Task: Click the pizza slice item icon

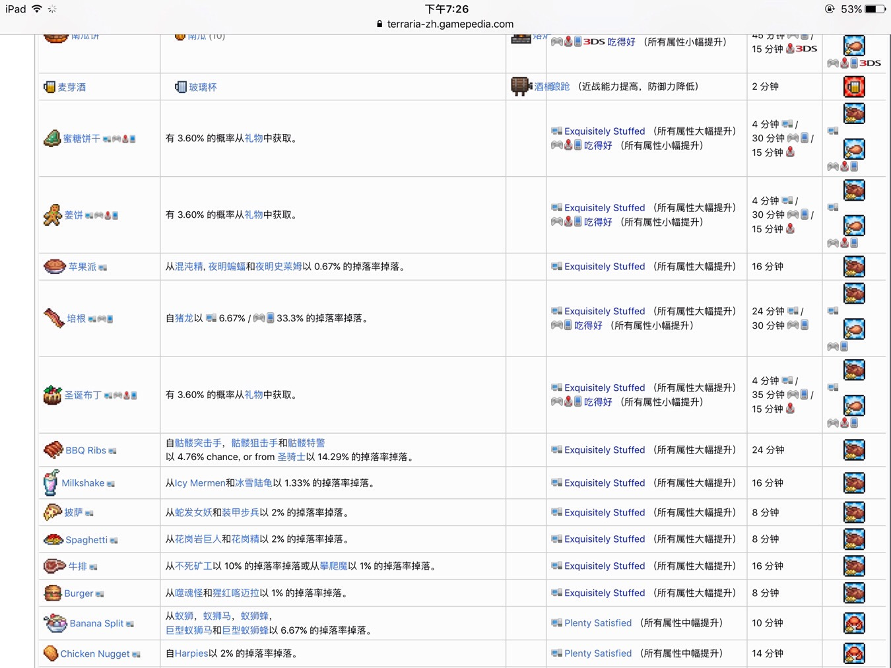Action: pos(53,512)
